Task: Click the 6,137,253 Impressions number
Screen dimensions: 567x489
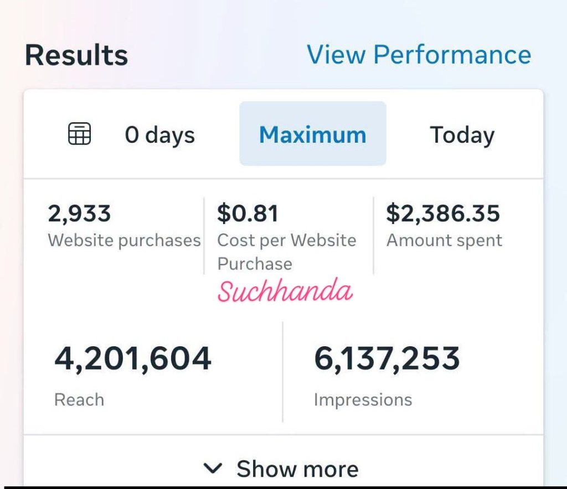Action: (x=387, y=358)
